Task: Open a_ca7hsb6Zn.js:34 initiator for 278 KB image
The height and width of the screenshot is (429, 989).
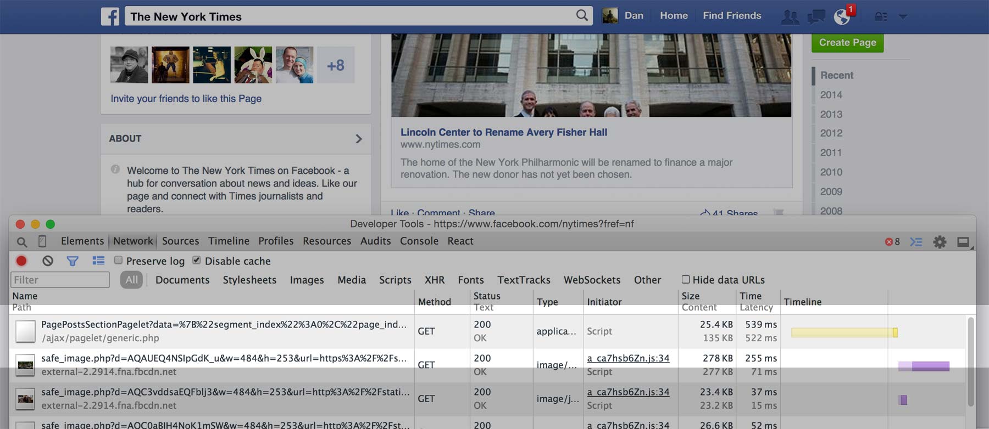Action: (x=628, y=358)
